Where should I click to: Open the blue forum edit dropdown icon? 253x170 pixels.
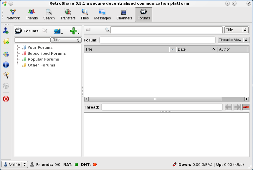click(x=58, y=31)
